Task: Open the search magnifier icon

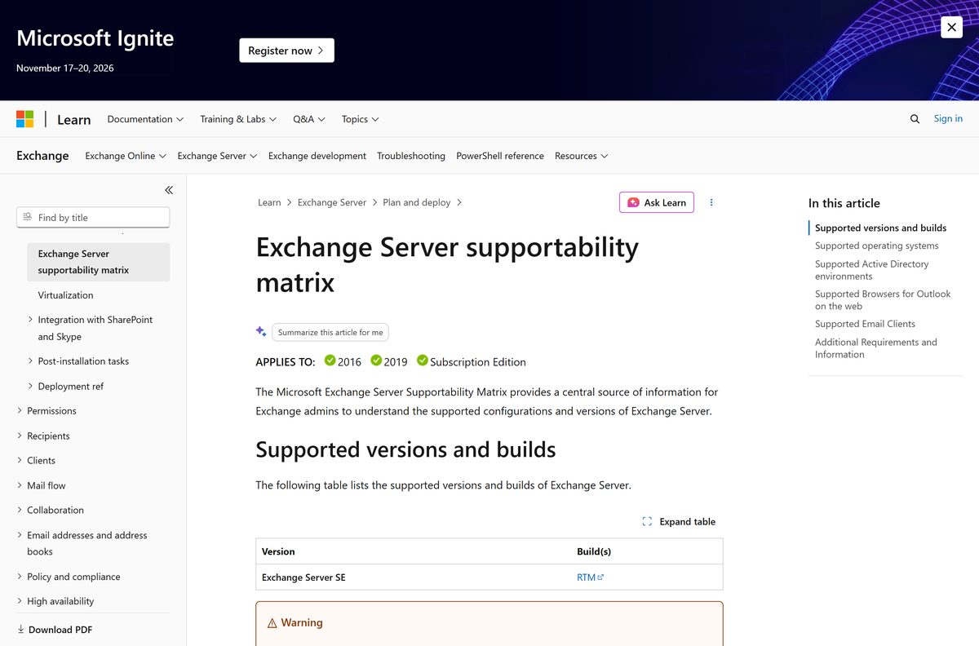Action: pos(915,119)
